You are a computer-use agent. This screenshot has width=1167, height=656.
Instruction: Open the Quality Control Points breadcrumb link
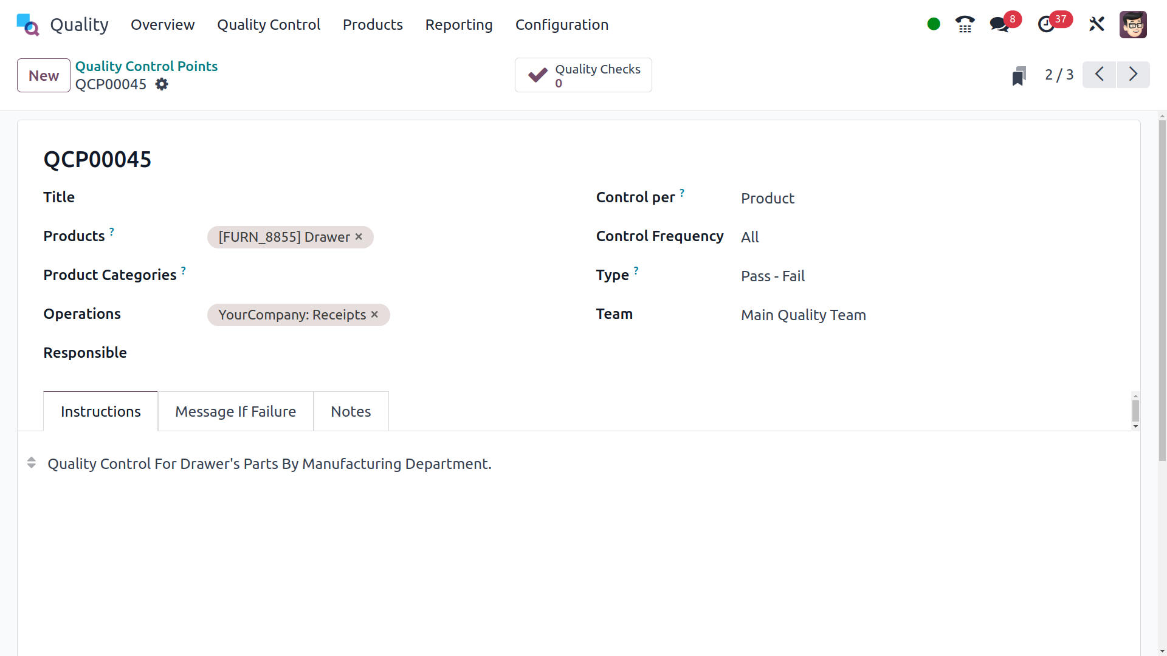click(x=146, y=66)
